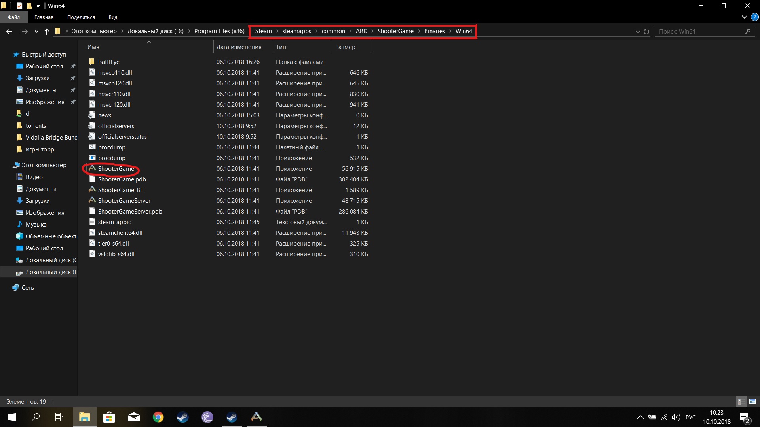Click the ARK icon in taskbar
This screenshot has height=427, width=760.
point(256,417)
